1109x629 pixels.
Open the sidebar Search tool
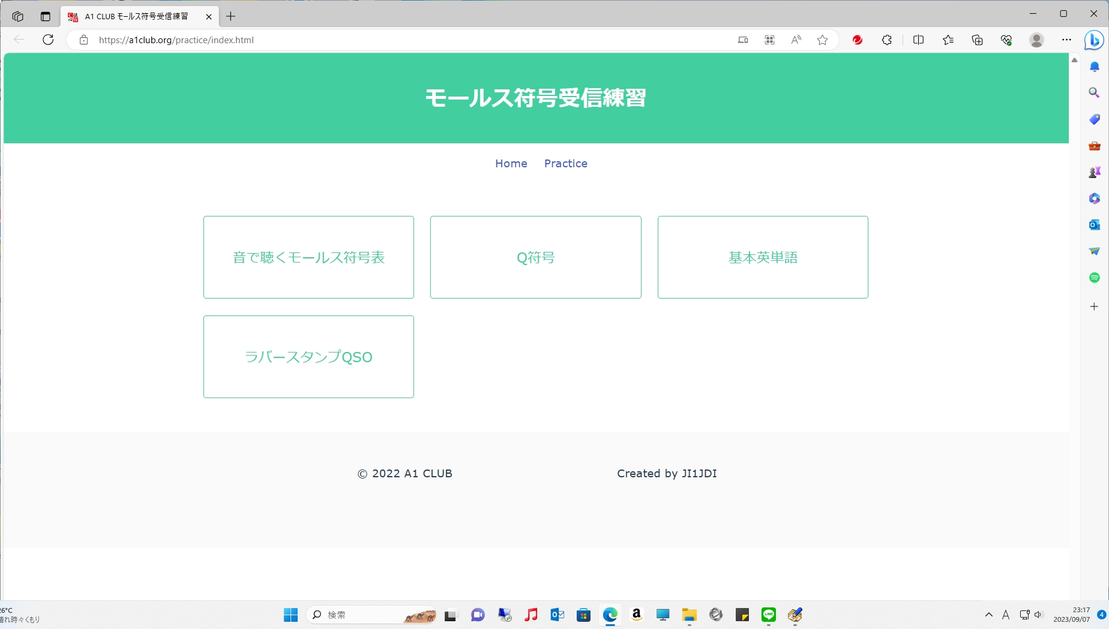(1095, 93)
